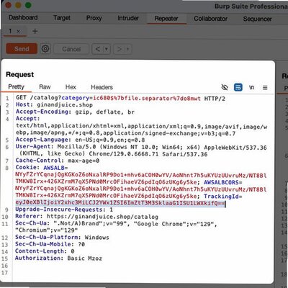The width and height of the screenshot is (288, 288).
Task: Add a new Repeater tab with plus
Action: (x=35, y=31)
